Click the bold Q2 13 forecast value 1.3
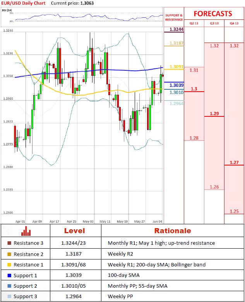Viewport: 245px width, 302px height. [x=194, y=89]
